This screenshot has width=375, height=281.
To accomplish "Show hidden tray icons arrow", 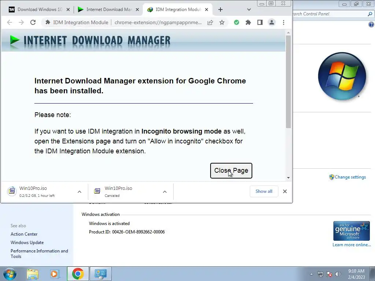I will point(311,274).
